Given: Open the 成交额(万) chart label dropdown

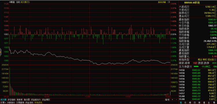Looking at the screenshot, I should [x=25, y=2].
